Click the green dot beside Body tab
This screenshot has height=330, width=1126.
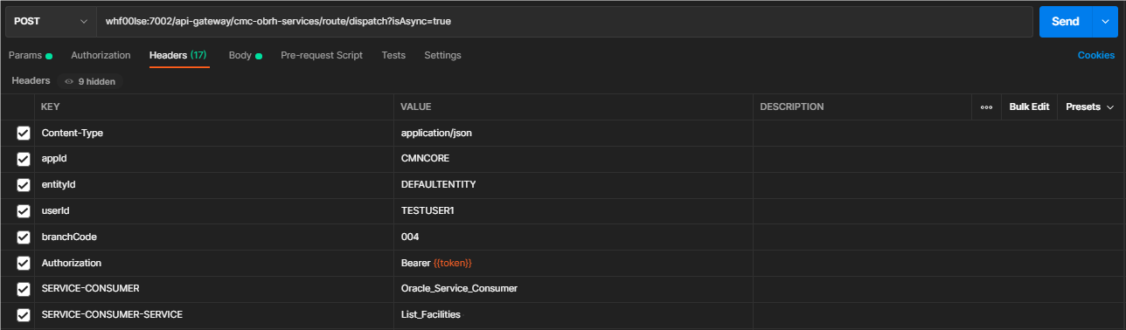point(259,56)
